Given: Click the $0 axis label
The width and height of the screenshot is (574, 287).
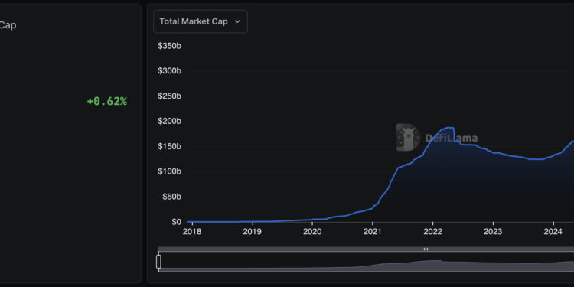Looking at the screenshot, I should (x=177, y=222).
